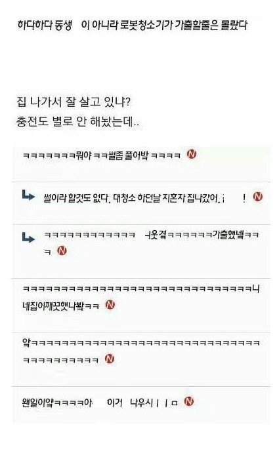Click the red N badge on the '악ㅋㅋㅋ' comment
The image size is (277, 457).
click(x=110, y=359)
